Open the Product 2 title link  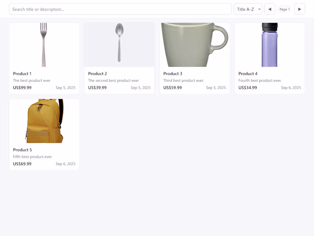[98, 74]
